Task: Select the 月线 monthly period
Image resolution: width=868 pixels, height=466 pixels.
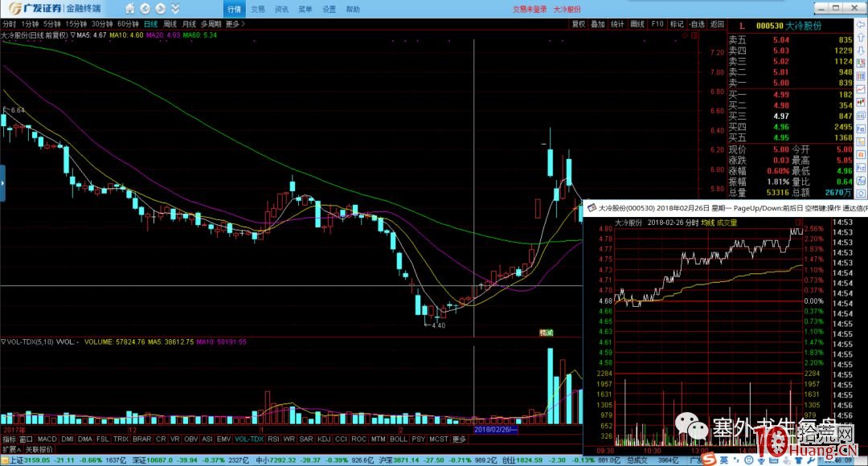Action: (190, 24)
